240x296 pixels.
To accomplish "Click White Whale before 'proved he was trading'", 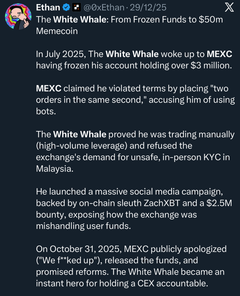I will point(80,134).
